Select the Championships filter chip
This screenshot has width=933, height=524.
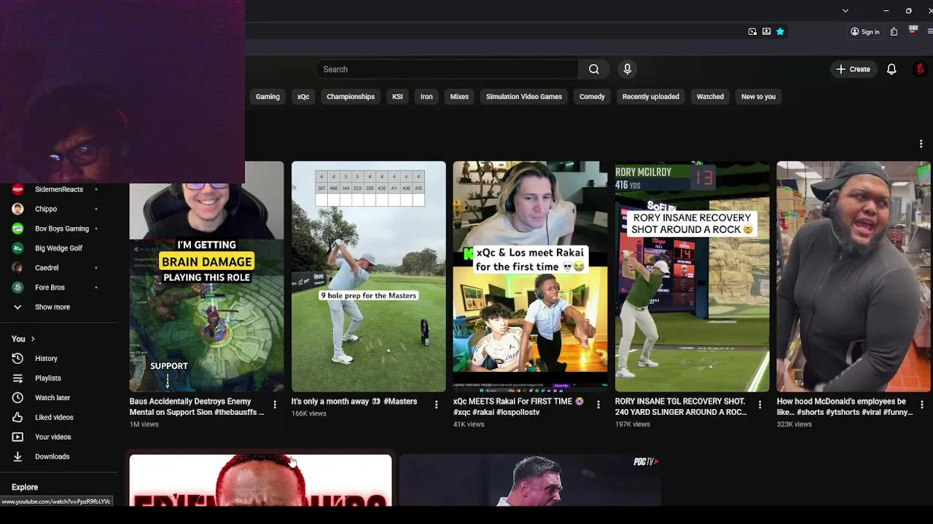point(351,96)
